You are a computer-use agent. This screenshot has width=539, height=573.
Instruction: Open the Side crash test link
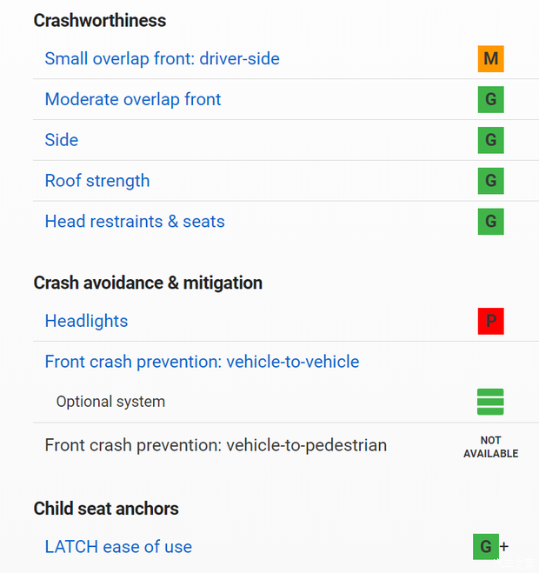(x=62, y=140)
